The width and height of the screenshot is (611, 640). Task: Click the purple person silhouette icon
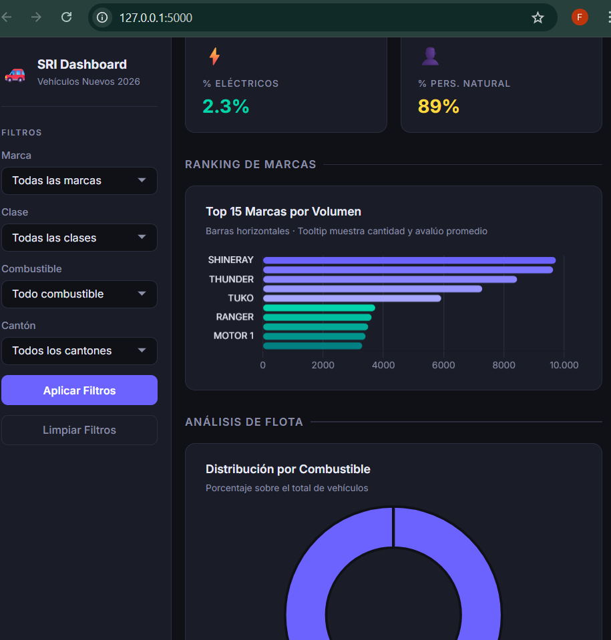(430, 56)
